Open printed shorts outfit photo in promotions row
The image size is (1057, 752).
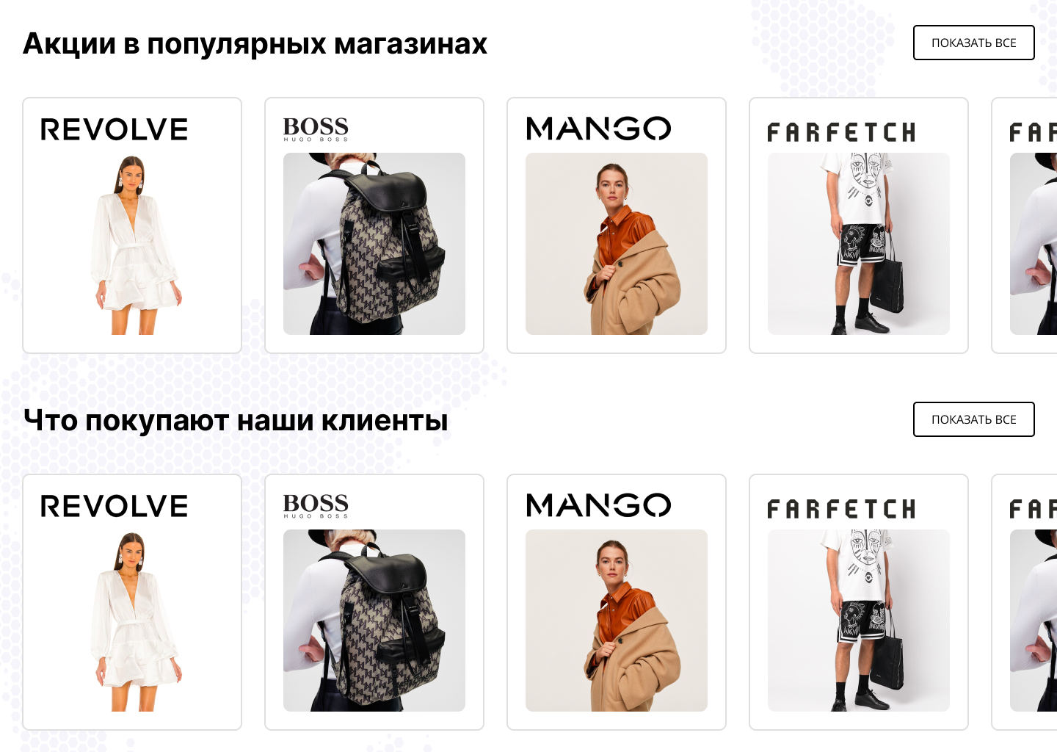(859, 244)
